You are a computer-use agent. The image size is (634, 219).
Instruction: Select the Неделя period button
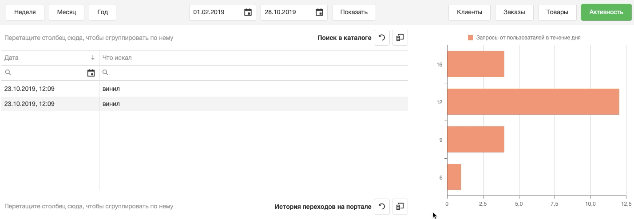pos(25,12)
